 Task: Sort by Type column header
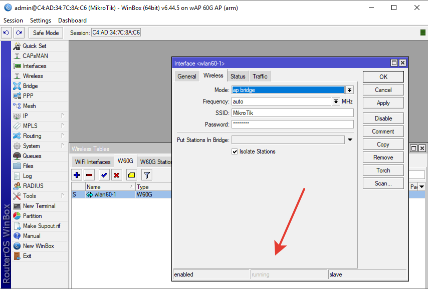click(153, 186)
